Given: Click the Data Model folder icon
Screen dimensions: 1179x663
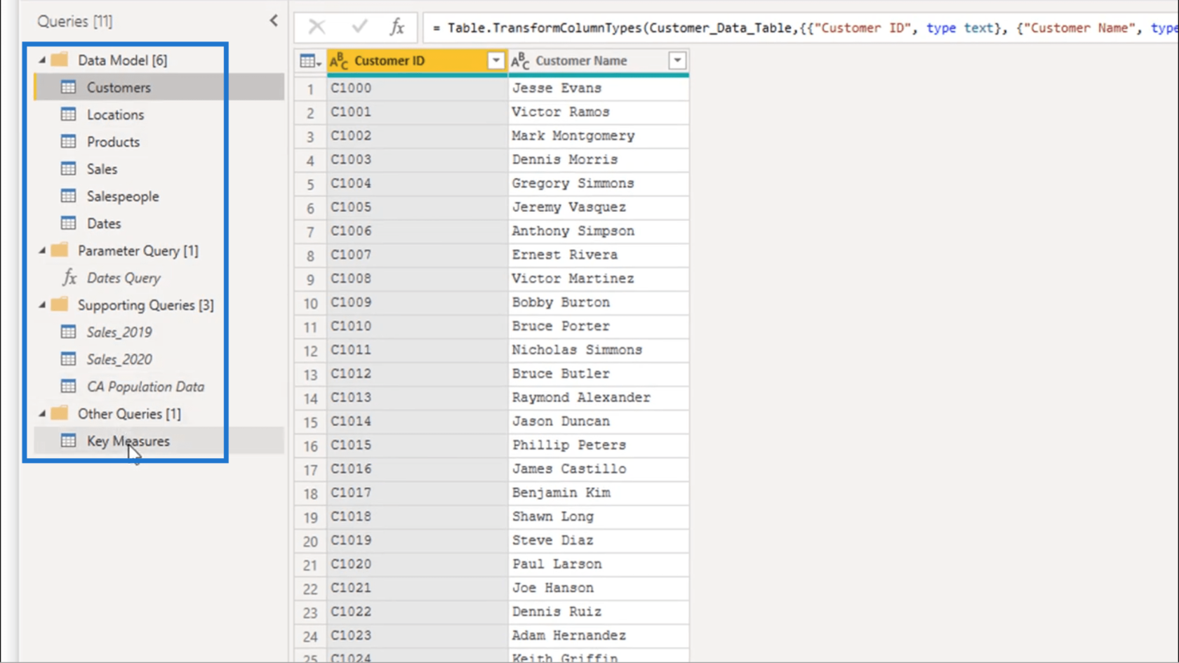Looking at the screenshot, I should [60, 60].
